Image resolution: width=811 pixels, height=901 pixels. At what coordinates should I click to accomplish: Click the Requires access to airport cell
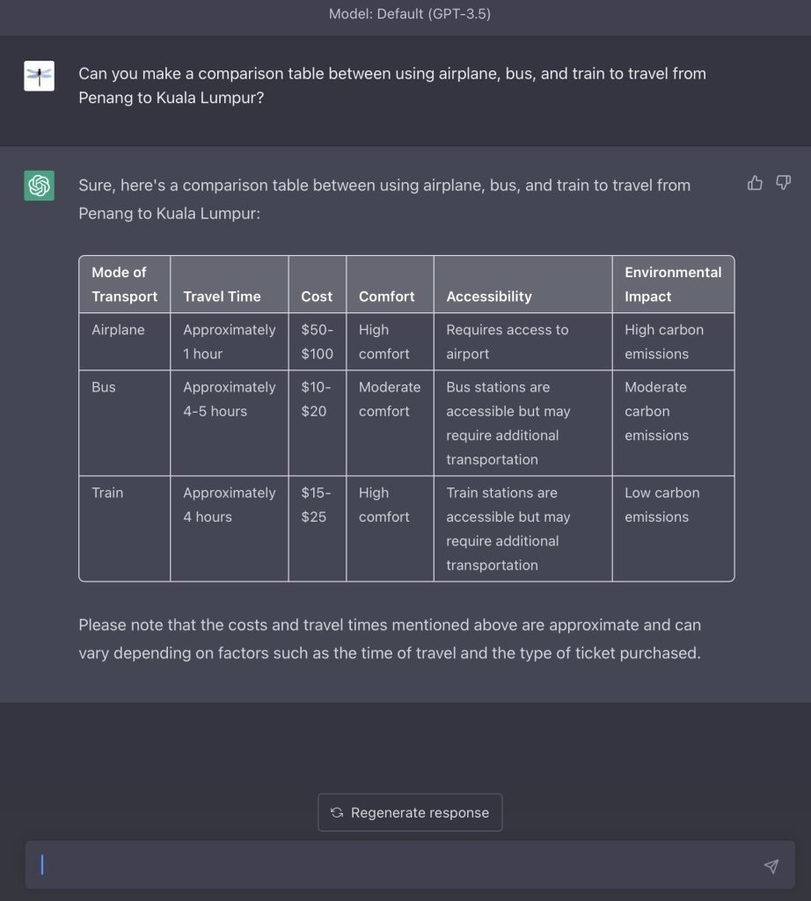(522, 341)
